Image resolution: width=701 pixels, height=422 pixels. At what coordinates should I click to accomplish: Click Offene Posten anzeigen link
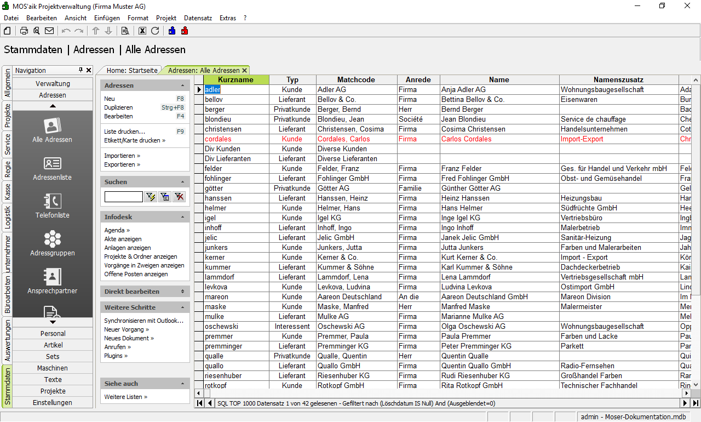click(x=136, y=274)
